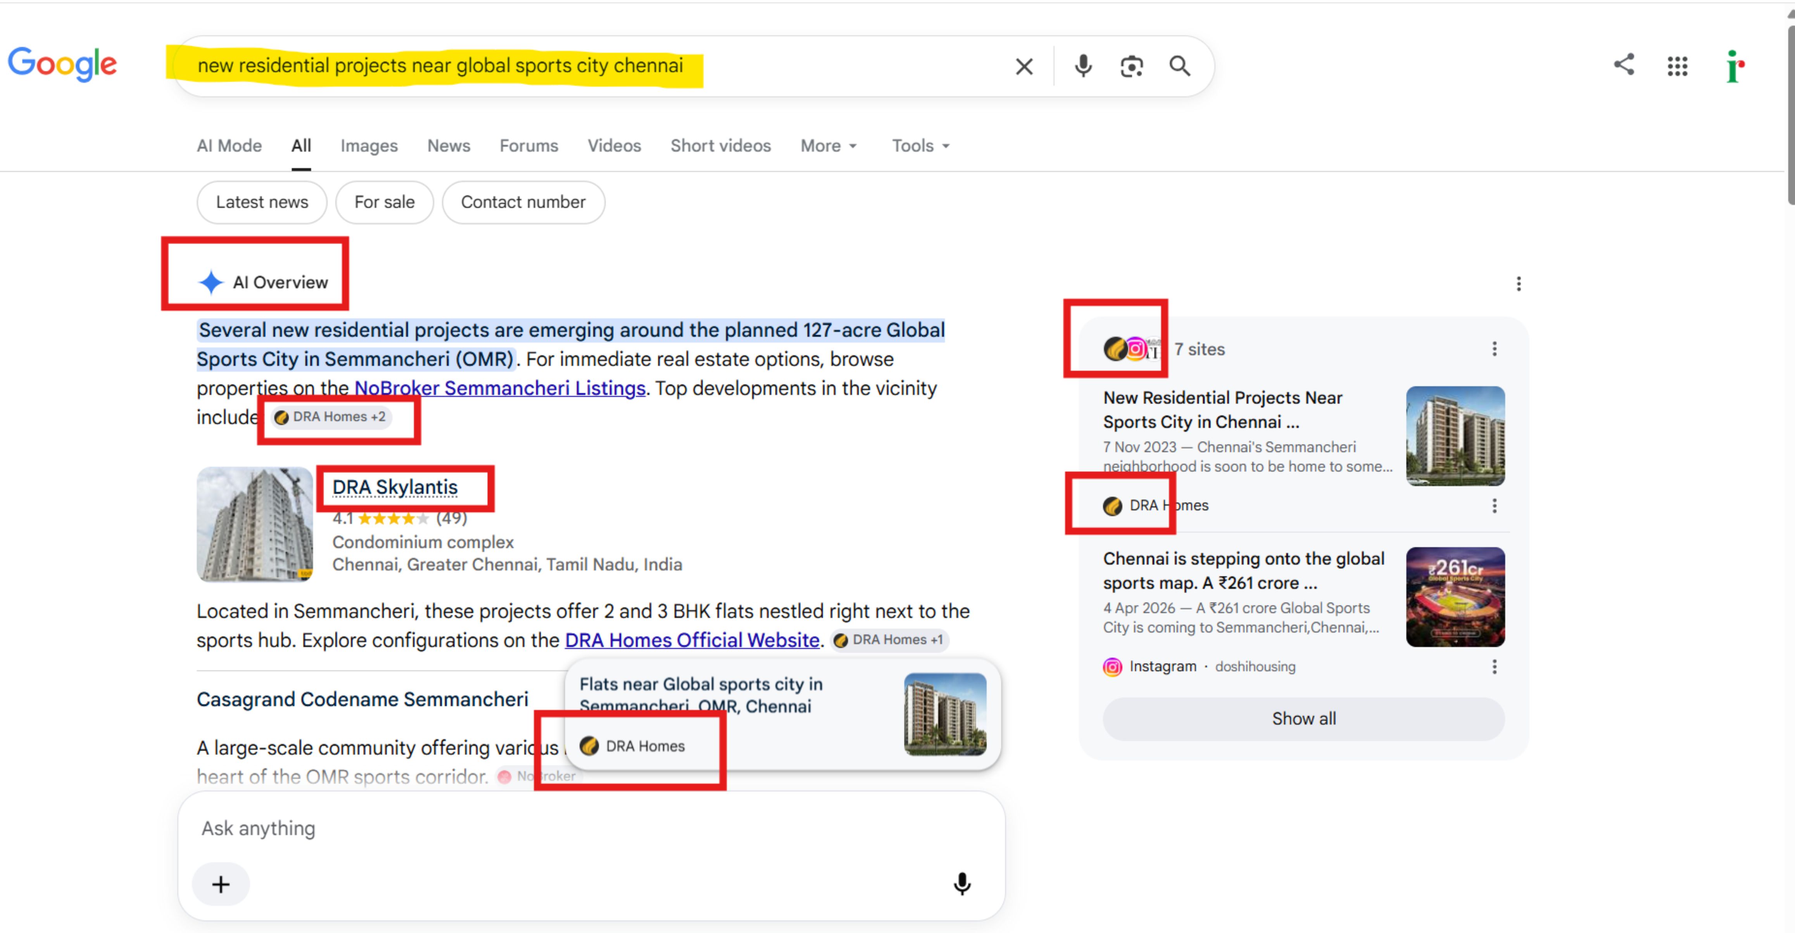This screenshot has height=933, width=1795.
Task: Click the NoBroker citation chip
Action: click(x=538, y=776)
